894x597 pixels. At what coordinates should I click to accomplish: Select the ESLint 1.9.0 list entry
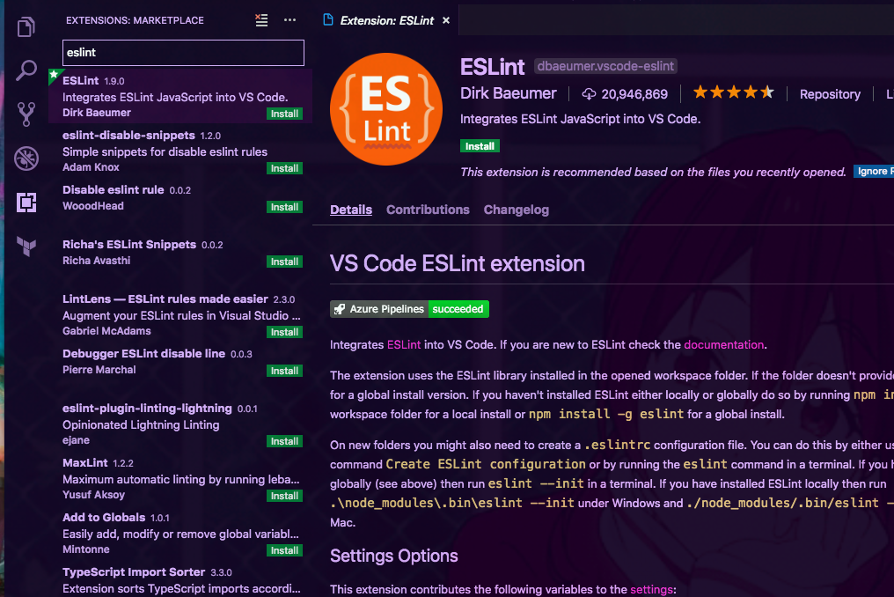click(x=180, y=96)
